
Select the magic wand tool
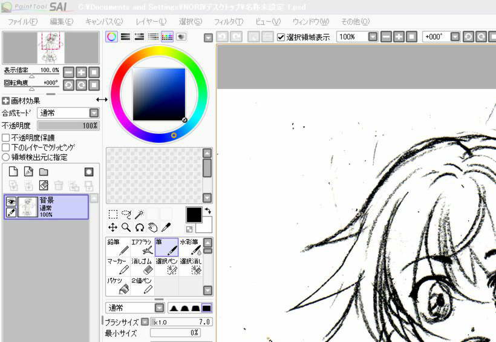pos(140,214)
